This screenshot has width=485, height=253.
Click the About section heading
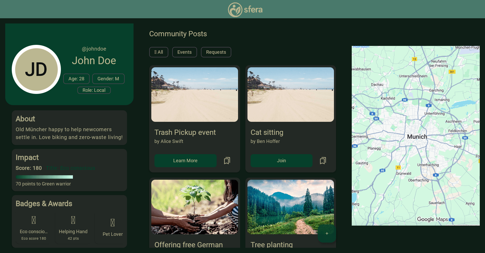point(25,119)
